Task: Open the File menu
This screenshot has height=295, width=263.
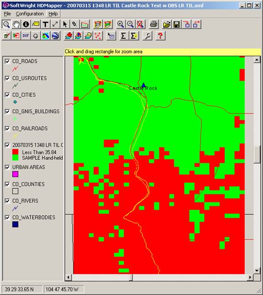Action: 7,14
